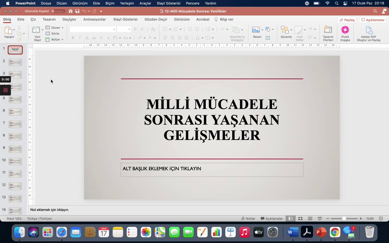Screen dimensions: 389x243
Task: Insert a text box icon
Action: click(x=268, y=38)
